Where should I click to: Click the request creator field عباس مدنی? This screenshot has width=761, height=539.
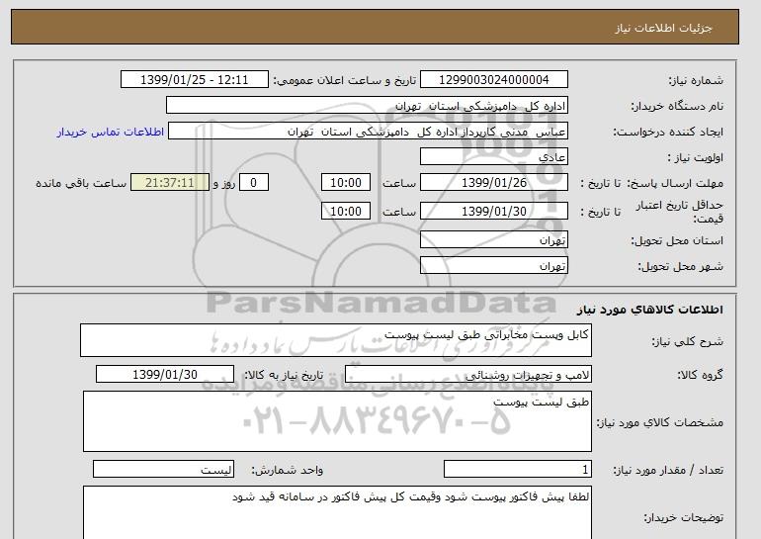tap(368, 132)
